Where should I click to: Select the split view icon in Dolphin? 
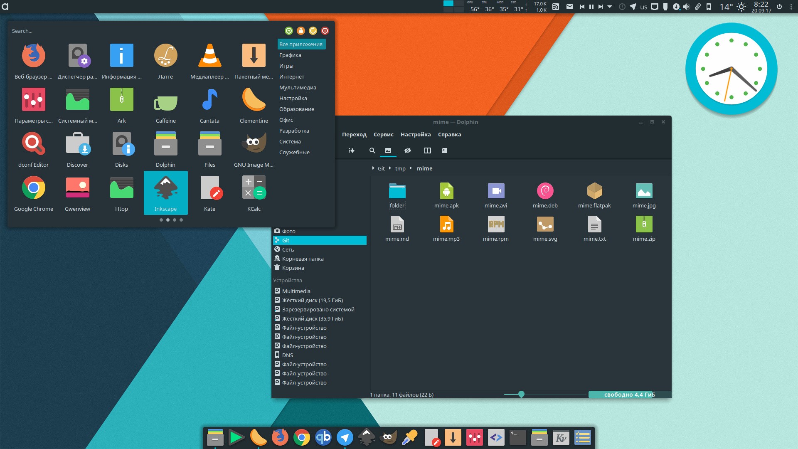[x=426, y=150]
